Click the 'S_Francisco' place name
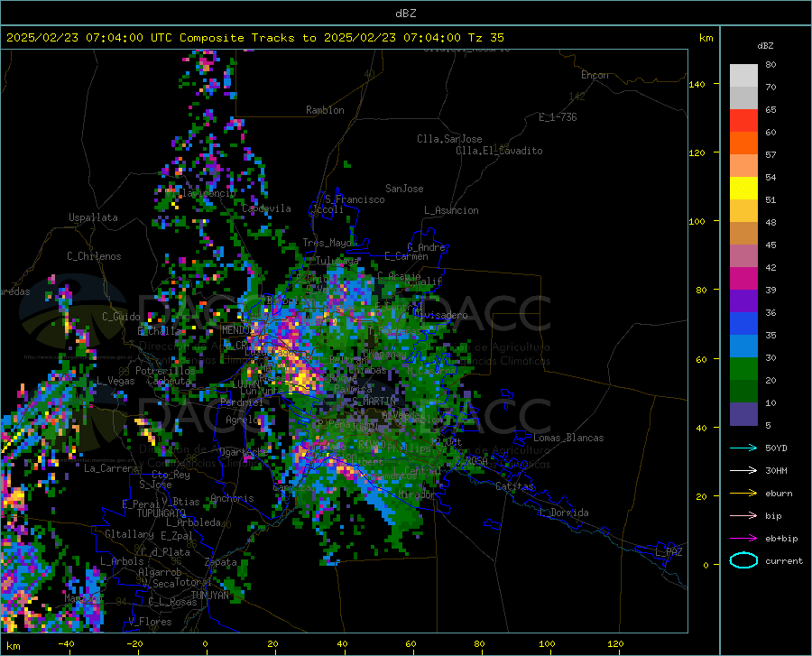812x656 pixels. [355, 199]
